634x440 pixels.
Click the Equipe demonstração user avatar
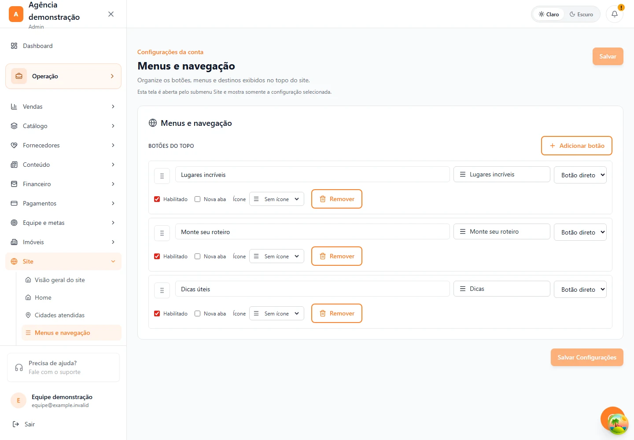[x=18, y=400]
